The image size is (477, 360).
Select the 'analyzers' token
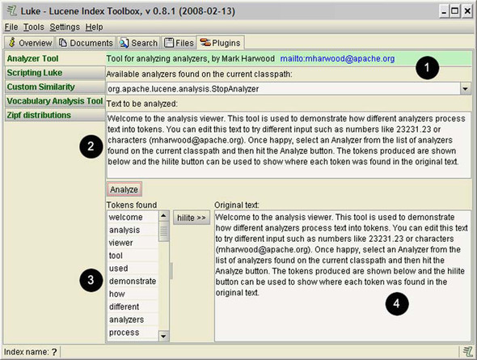133,320
